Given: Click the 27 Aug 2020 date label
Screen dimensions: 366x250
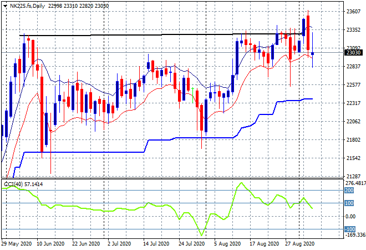Looking at the screenshot, I should click(299, 244).
